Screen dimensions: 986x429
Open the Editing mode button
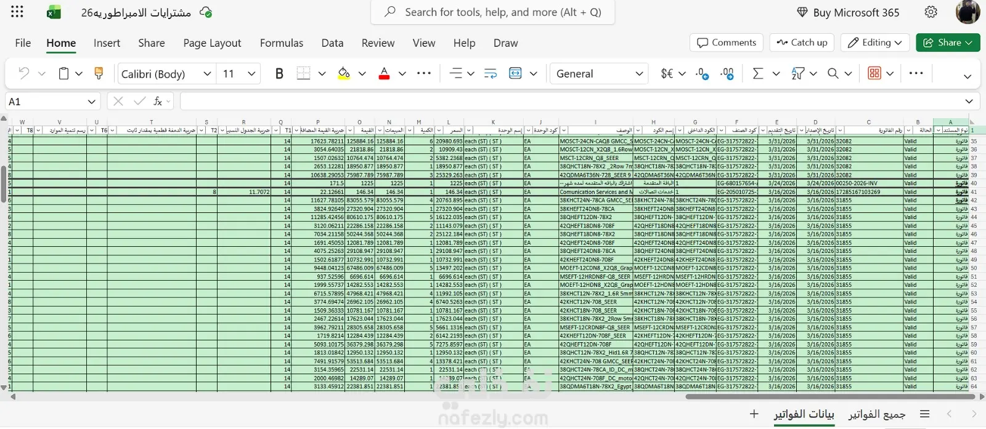coord(875,42)
